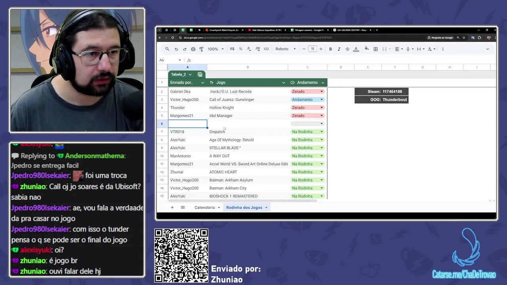Open the Calendário tab arrow menu
The height and width of the screenshot is (285, 507).
[219, 207]
